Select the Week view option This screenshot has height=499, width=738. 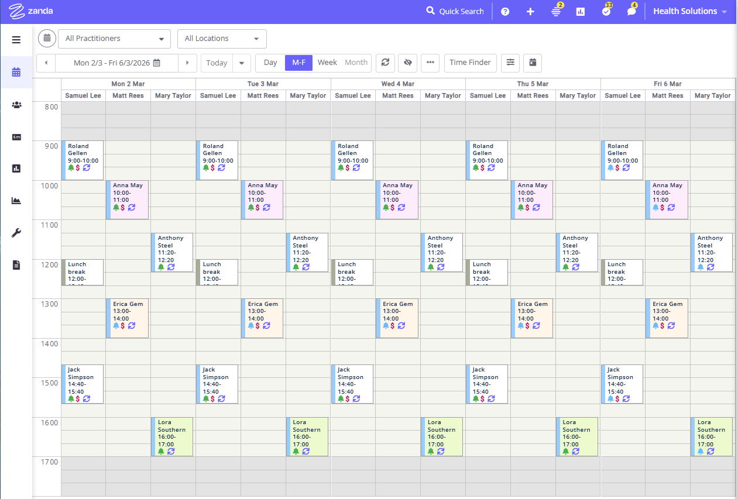(x=327, y=63)
